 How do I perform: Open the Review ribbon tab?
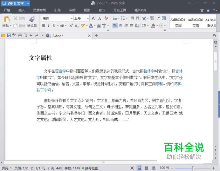click(72, 10)
